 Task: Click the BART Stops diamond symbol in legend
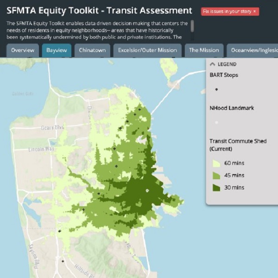(x=216, y=89)
